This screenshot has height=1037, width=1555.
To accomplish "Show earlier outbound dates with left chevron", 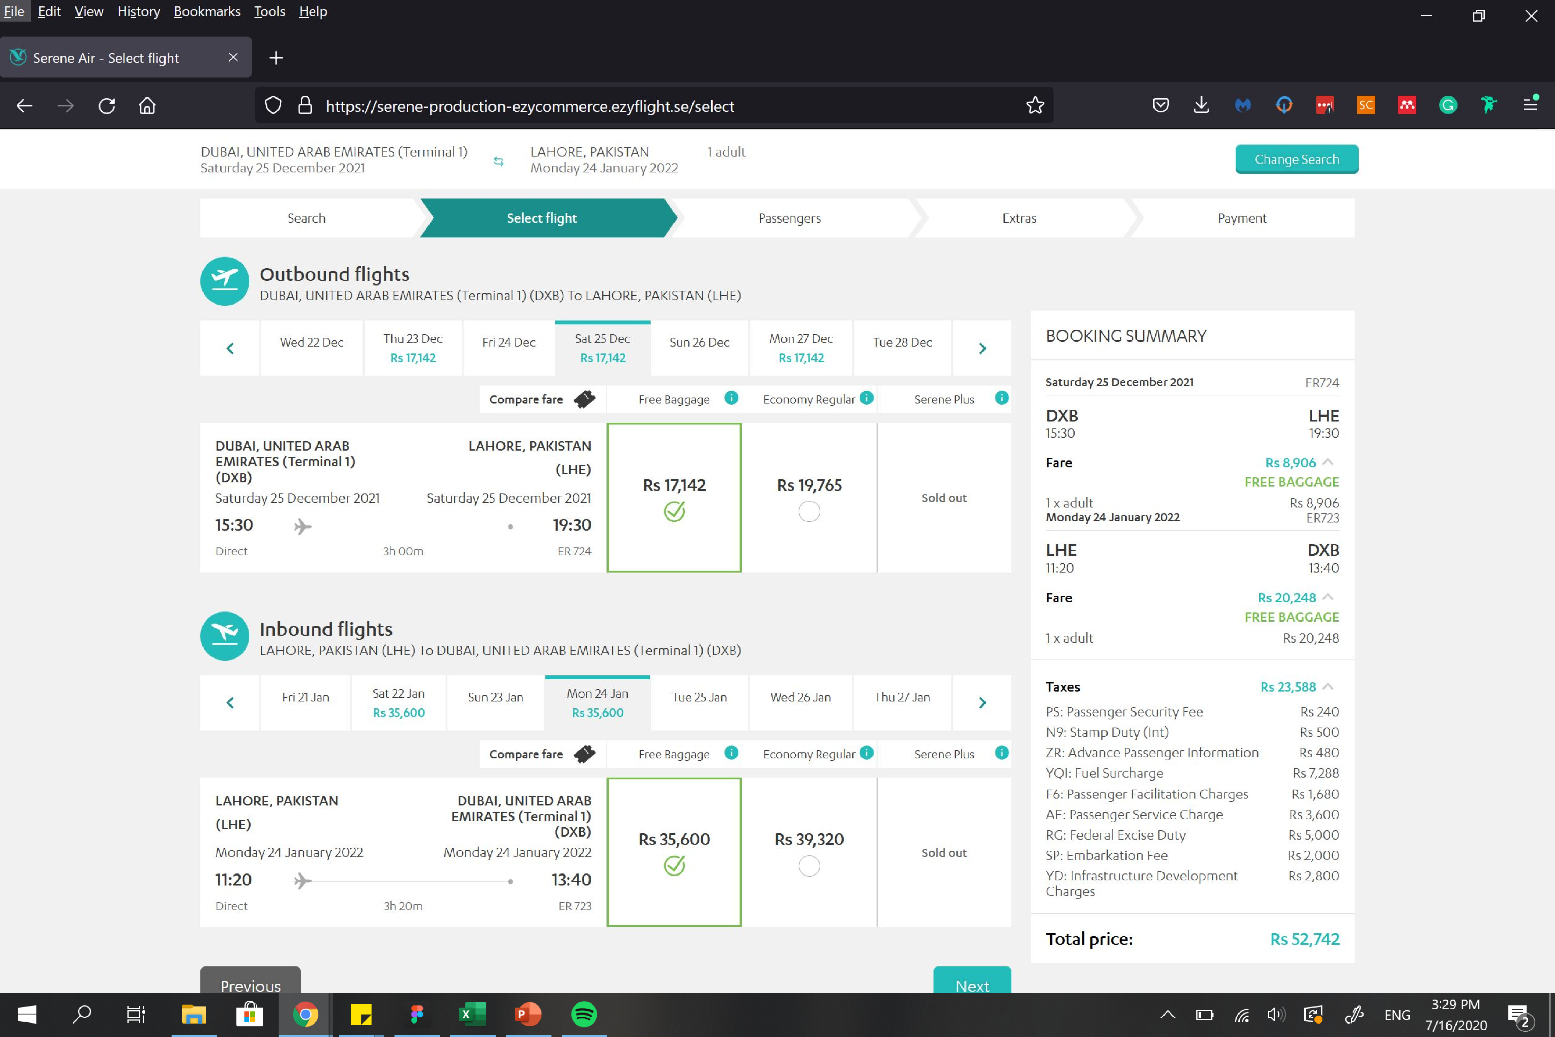I will (x=230, y=348).
